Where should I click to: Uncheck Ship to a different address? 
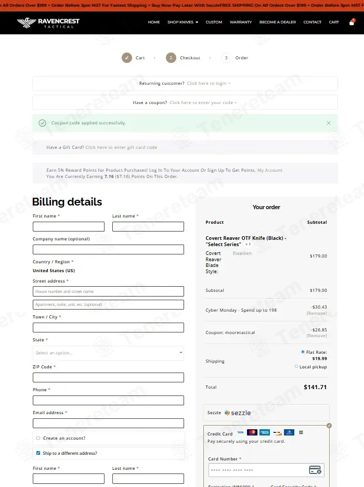38,453
